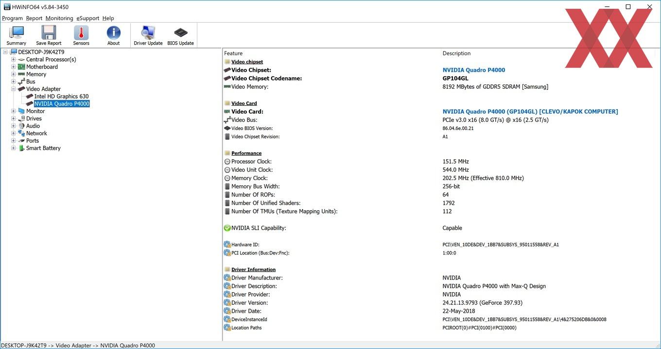The image size is (661, 349).
Task: Click the status bar path text
Action: click(78, 346)
